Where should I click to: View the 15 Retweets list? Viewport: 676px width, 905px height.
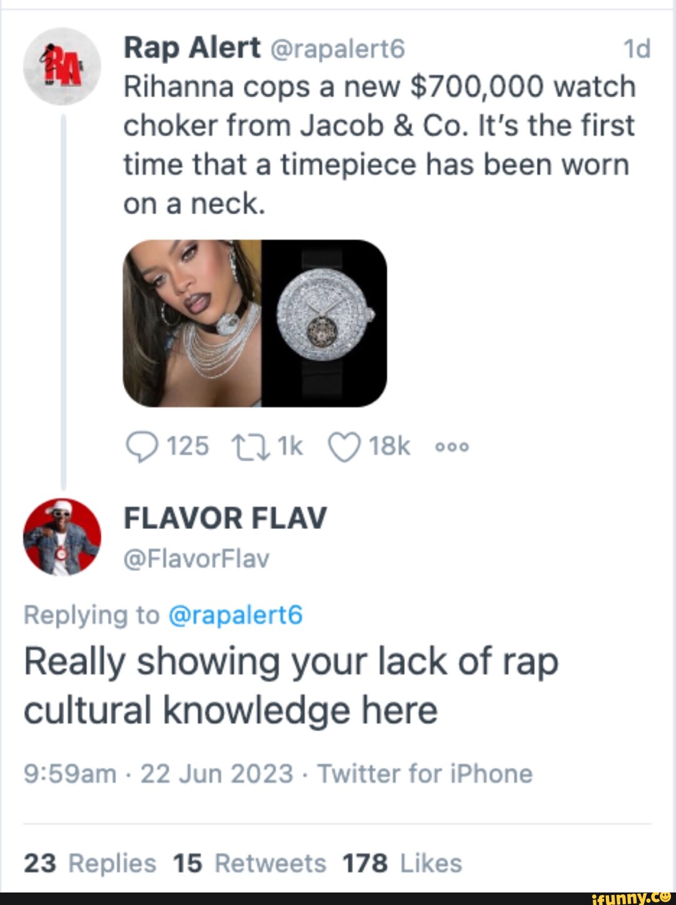(x=250, y=864)
